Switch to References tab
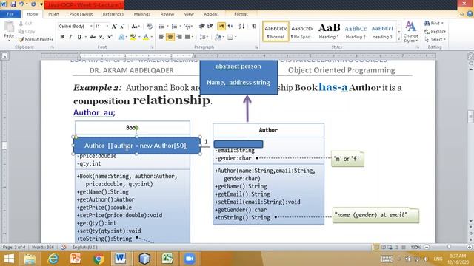Viewport: 474px width, 266px height. 113,14
